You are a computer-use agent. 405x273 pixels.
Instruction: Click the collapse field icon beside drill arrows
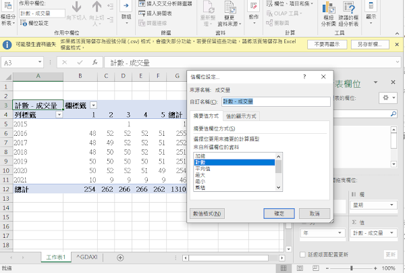pyautogui.click(x=110, y=19)
